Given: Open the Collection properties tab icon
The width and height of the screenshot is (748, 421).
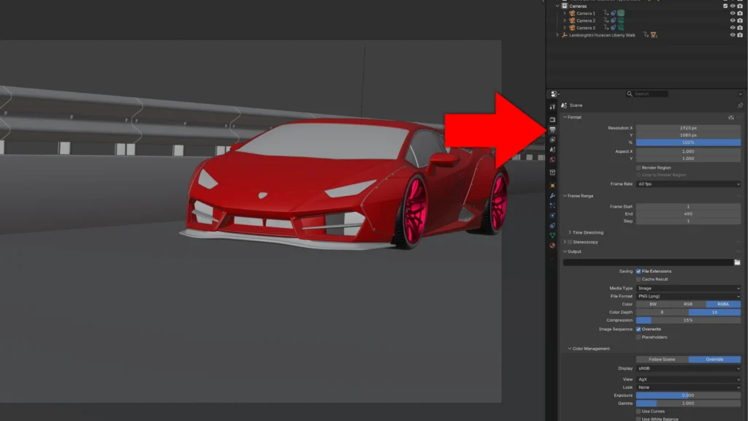Looking at the screenshot, I should pyautogui.click(x=552, y=172).
